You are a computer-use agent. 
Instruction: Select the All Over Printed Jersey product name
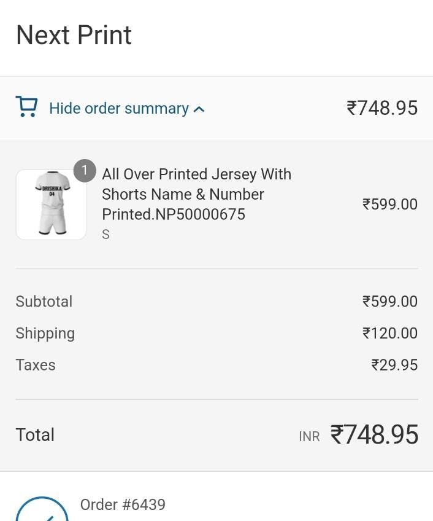coord(196,194)
